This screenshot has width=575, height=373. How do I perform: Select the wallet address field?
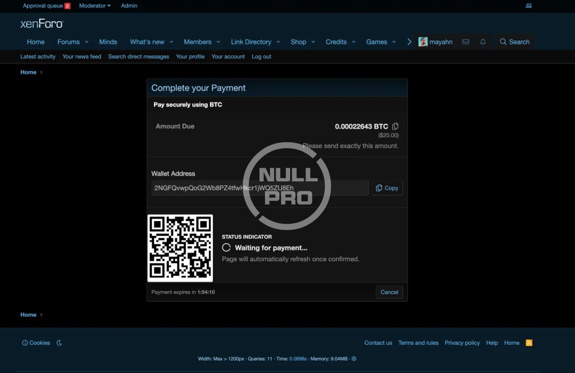click(260, 188)
